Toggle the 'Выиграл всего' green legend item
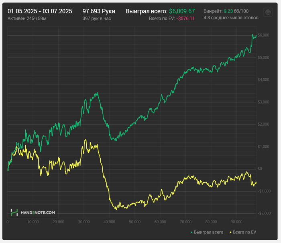 pos(207,232)
